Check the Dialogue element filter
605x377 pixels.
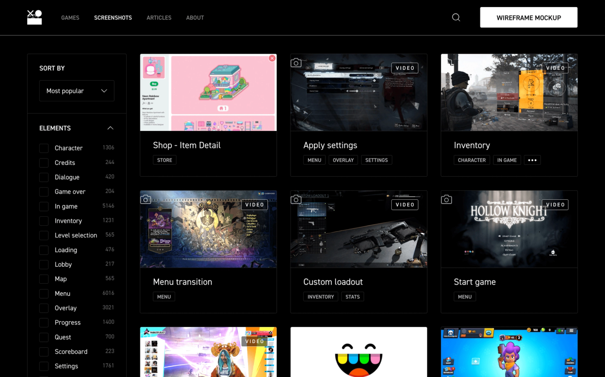44,177
